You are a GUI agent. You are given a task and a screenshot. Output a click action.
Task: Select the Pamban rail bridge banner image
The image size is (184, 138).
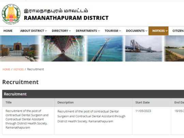coord(144,48)
